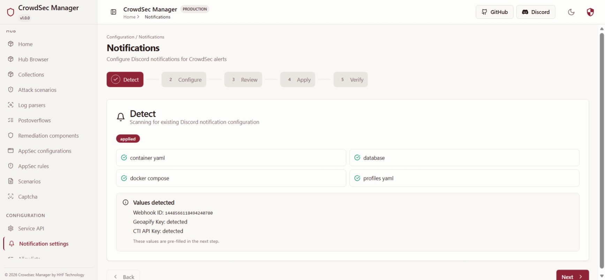This screenshot has width=605, height=280.
Task: Click the PRODUCTION environment badge
Action: (x=195, y=9)
